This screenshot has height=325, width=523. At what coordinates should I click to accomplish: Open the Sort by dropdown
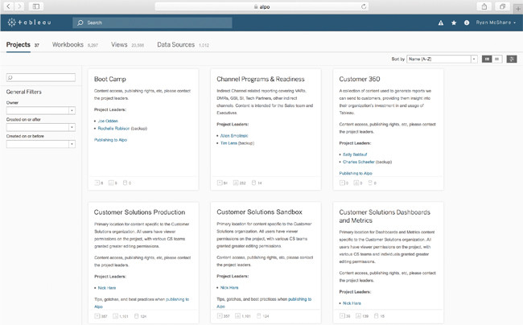click(x=442, y=59)
